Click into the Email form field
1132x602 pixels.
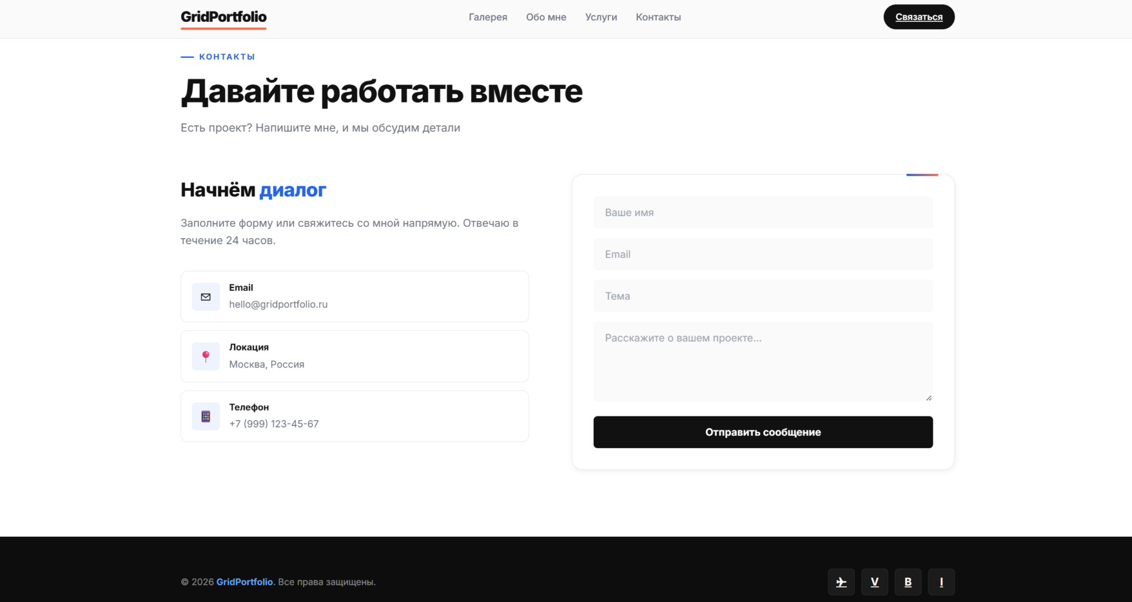763,254
